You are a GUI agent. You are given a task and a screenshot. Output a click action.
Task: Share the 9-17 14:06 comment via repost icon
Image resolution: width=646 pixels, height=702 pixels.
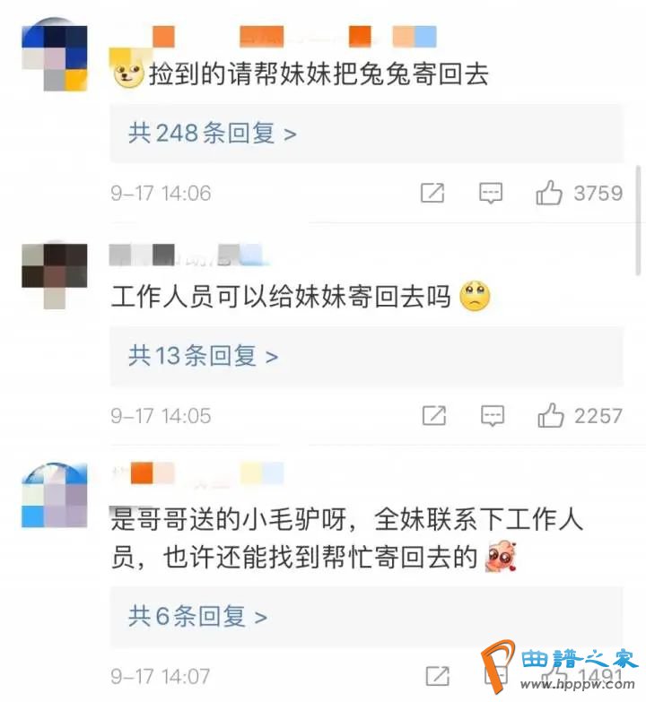coord(432,193)
